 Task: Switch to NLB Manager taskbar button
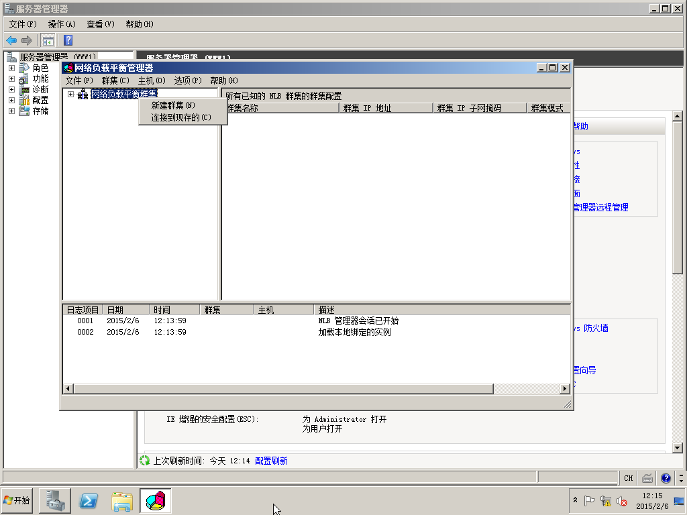pos(156,500)
